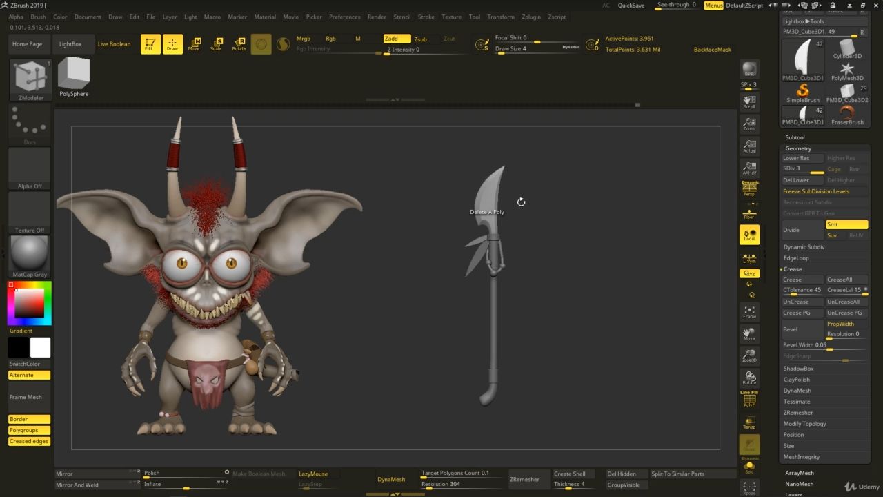
Task: Adjust the SDiv 3 slider
Action: pyautogui.click(x=803, y=169)
